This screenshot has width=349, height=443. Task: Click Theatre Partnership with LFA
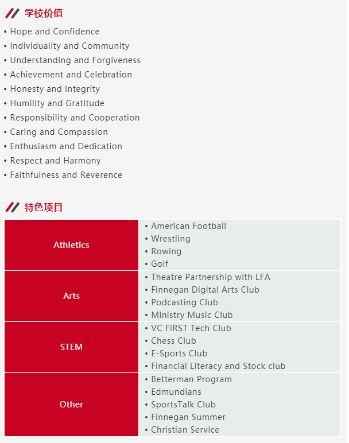[210, 277]
